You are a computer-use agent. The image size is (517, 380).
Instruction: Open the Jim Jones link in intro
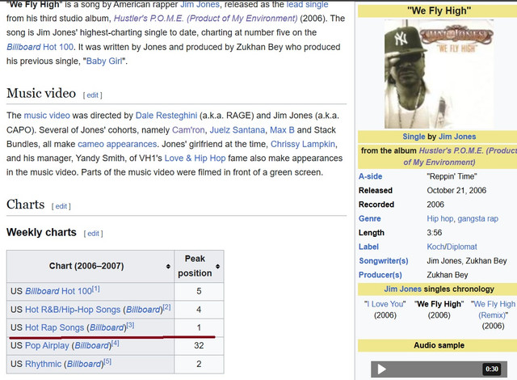pyautogui.click(x=200, y=5)
